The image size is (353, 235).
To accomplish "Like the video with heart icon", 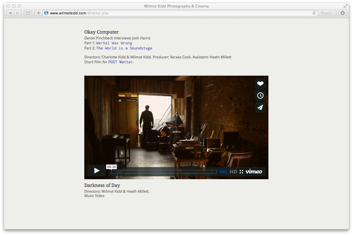I will point(260,84).
